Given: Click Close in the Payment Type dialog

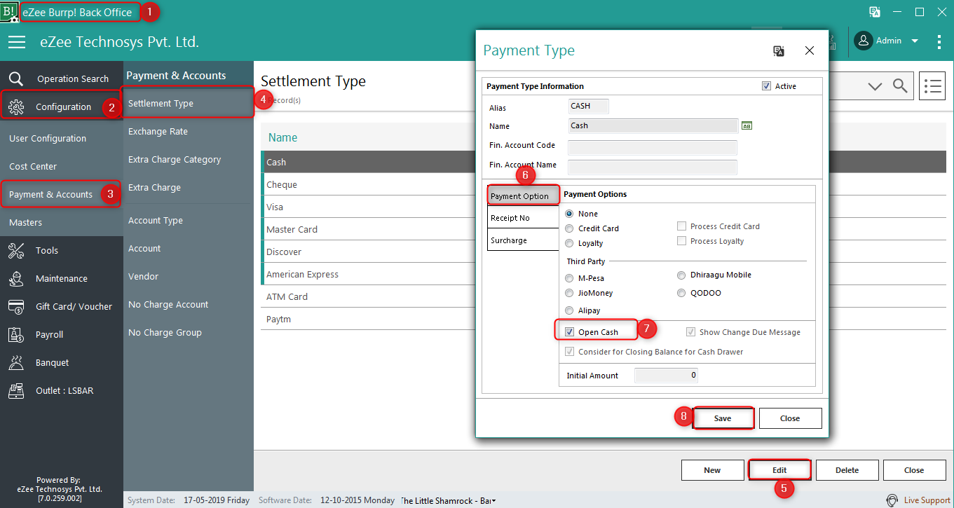Looking at the screenshot, I should tap(790, 418).
